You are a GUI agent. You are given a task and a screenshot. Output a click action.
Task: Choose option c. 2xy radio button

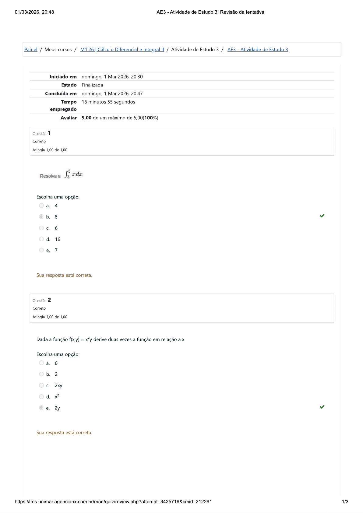click(41, 385)
